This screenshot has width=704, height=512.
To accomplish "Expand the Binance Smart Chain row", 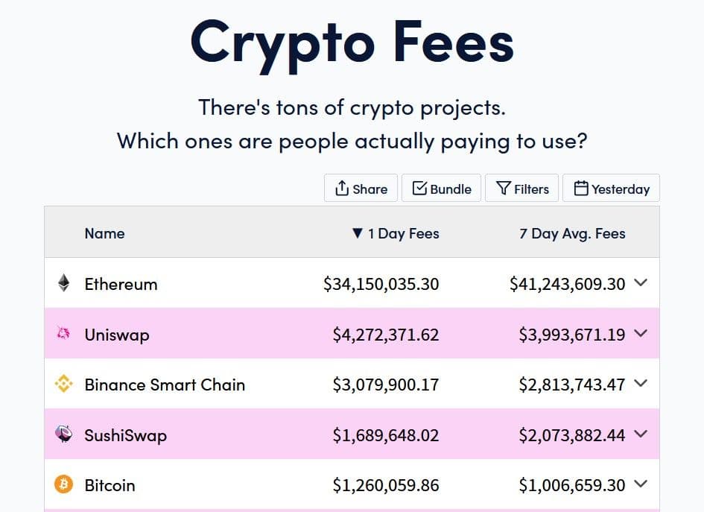I will tap(641, 384).
